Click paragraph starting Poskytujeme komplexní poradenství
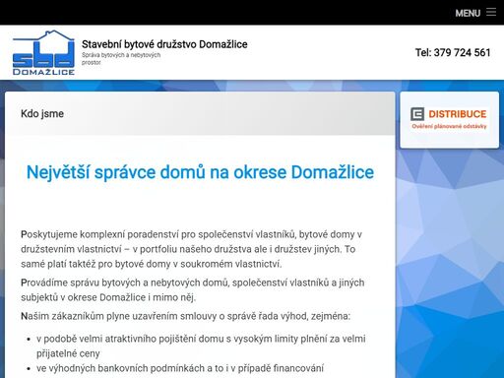This screenshot has height=378, width=504. click(192, 249)
